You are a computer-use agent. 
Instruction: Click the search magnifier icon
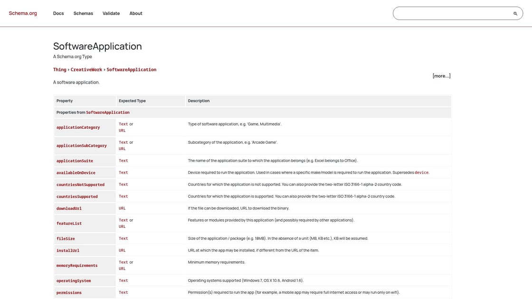click(x=515, y=13)
